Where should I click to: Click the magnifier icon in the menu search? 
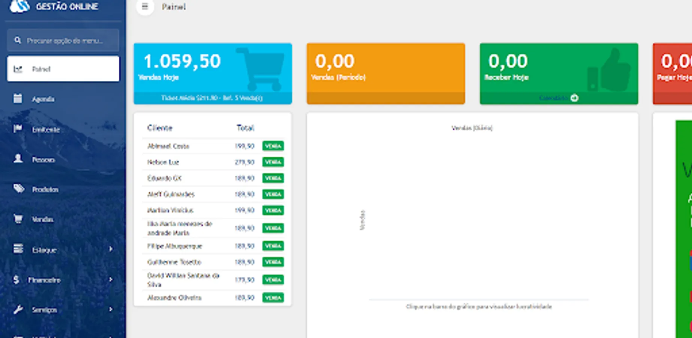(18, 40)
